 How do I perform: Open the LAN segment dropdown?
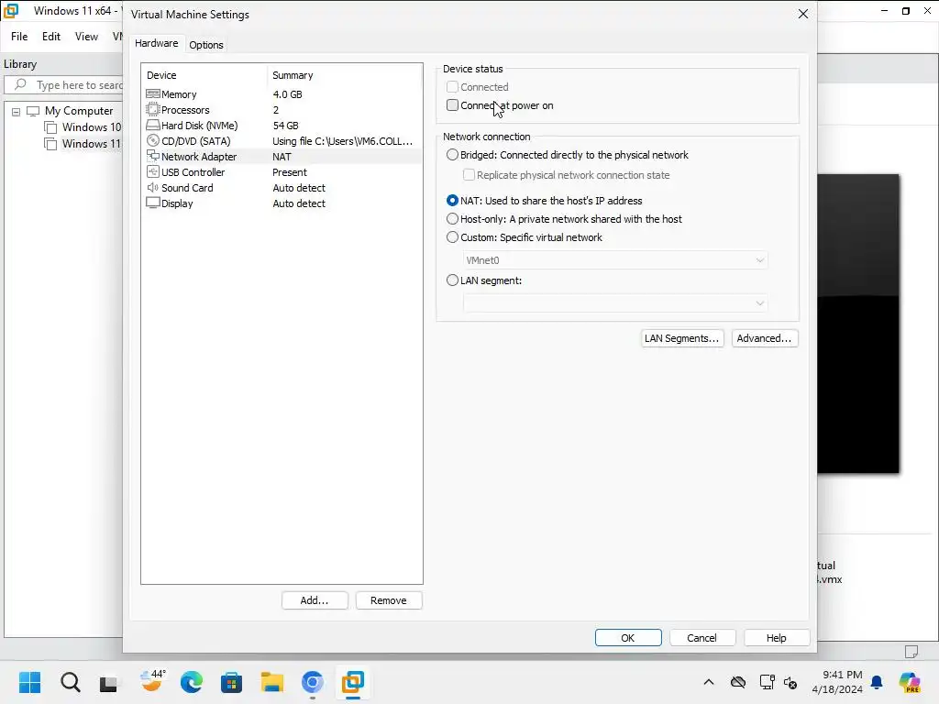pyautogui.click(x=615, y=302)
